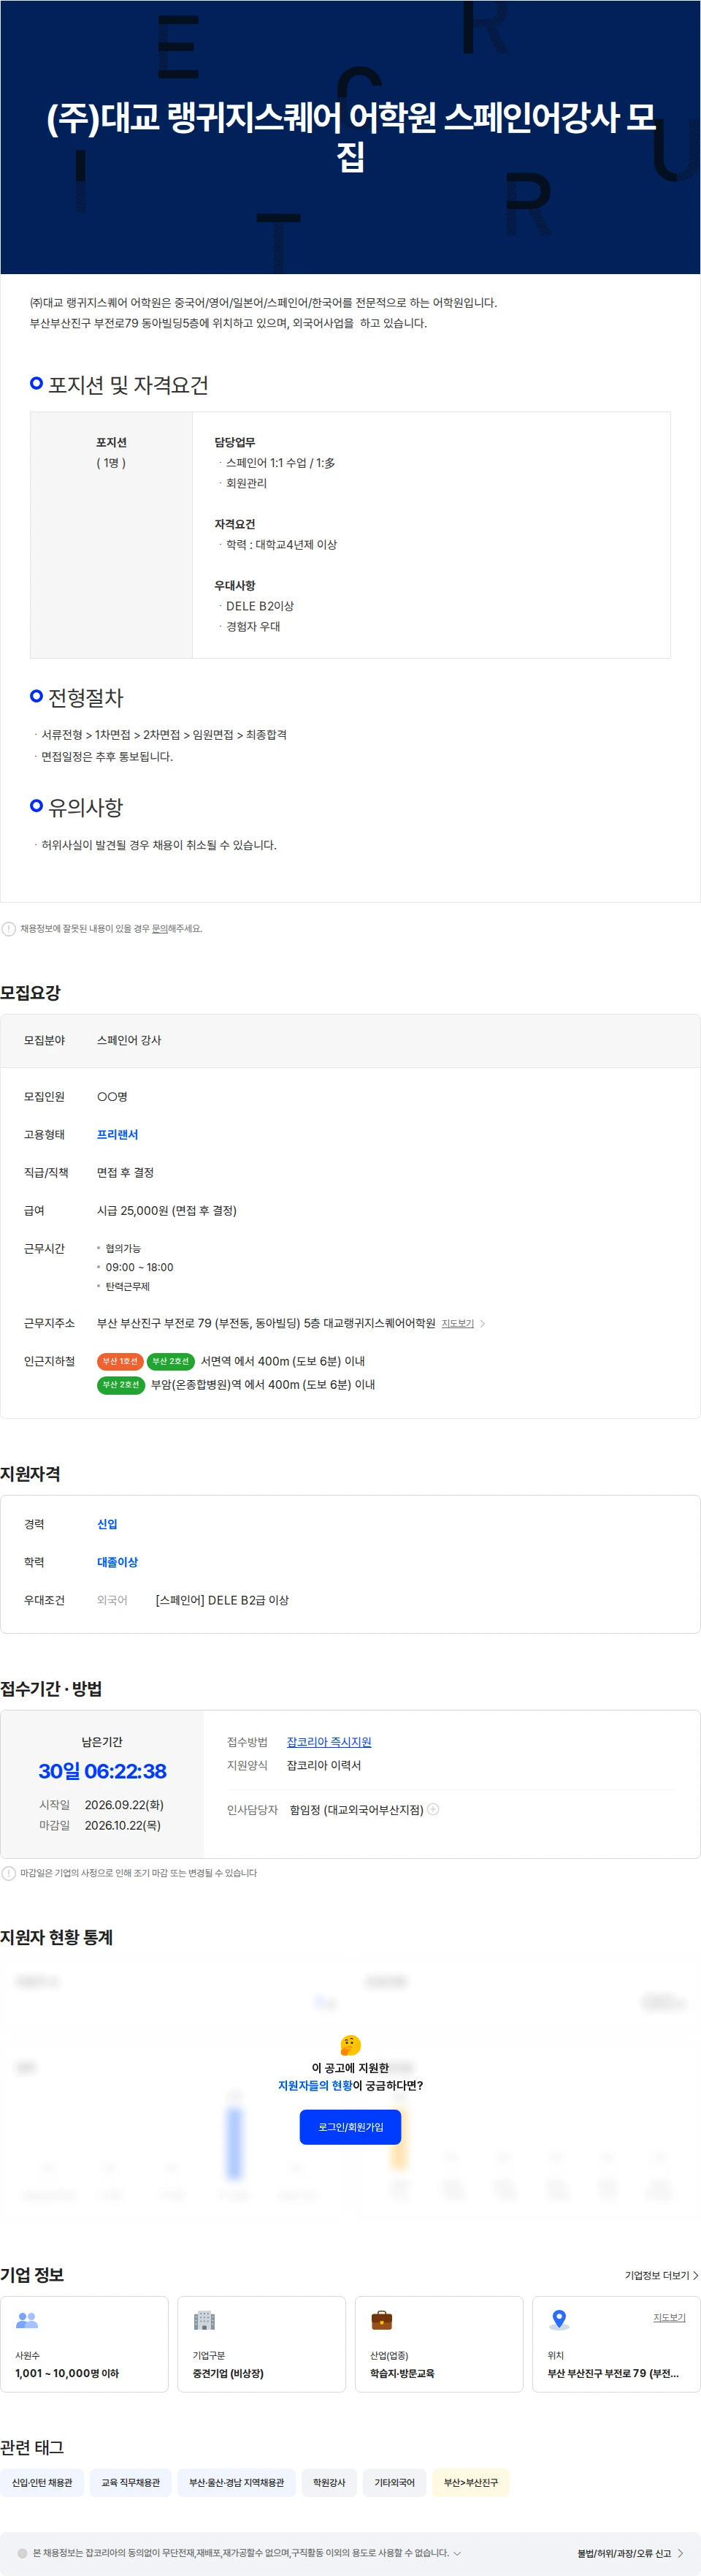Open the 프리랜서 employment type link
The width and height of the screenshot is (701, 2576).
pyautogui.click(x=118, y=1134)
